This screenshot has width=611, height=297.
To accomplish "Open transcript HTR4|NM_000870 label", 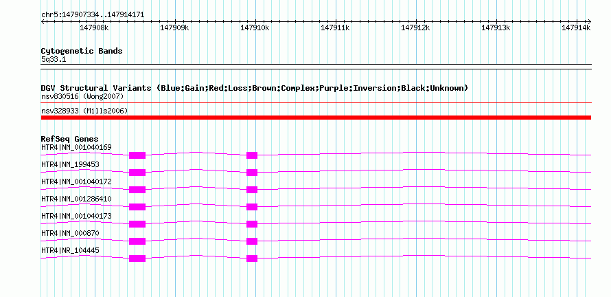I will 70,233.
